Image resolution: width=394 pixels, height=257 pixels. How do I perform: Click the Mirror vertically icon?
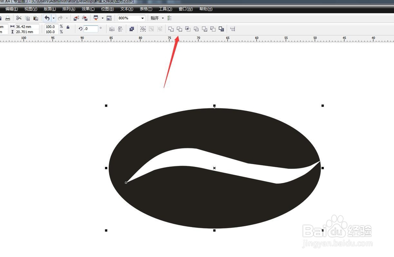tap(120, 29)
